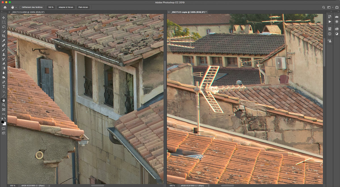Click the 'Adapter à l'écran' button
The image size is (340, 187).
[66, 7]
